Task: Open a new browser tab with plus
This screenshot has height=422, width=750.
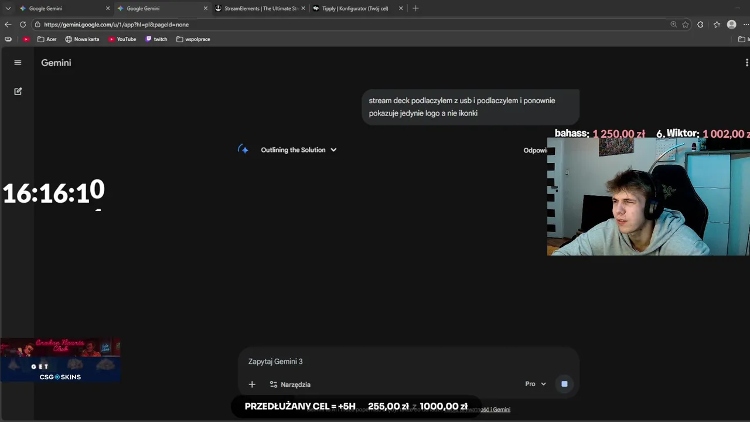Action: coord(415,8)
